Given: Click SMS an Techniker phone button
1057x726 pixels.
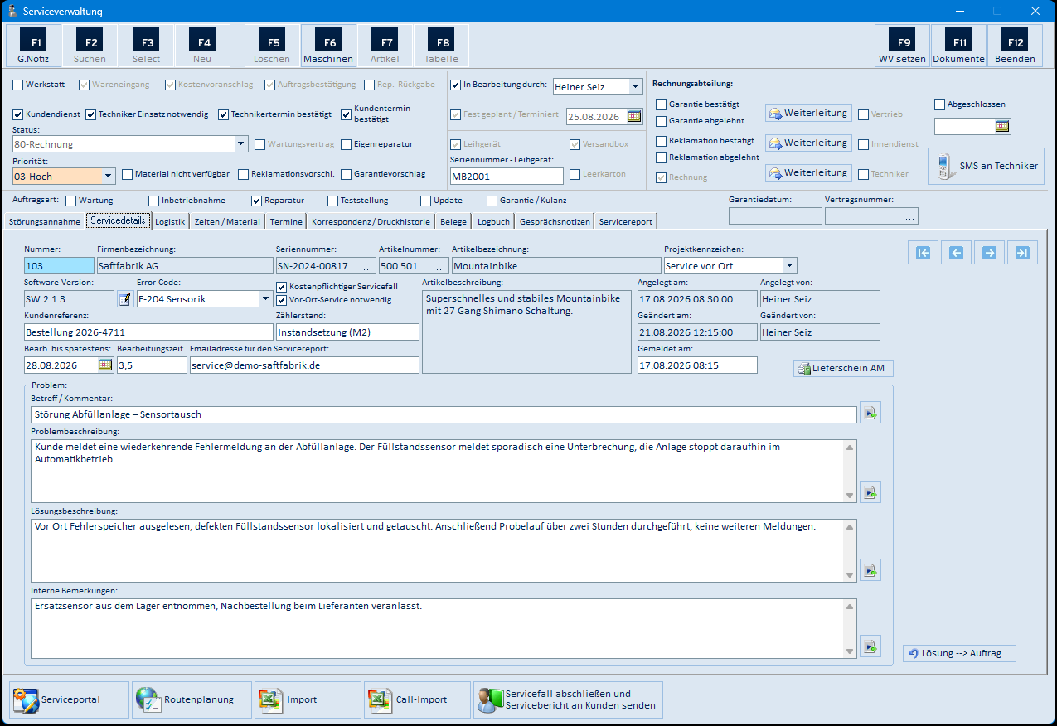Looking at the screenshot, I should coord(986,166).
